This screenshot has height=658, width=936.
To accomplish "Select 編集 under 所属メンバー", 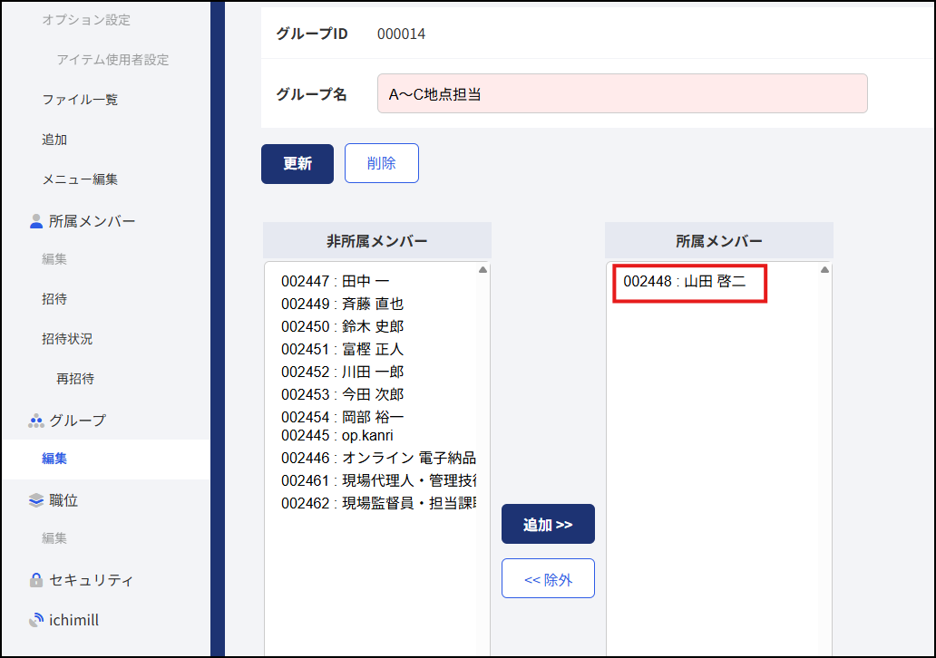I will pyautogui.click(x=54, y=259).
